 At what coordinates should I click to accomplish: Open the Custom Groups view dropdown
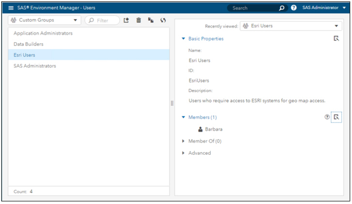pos(44,20)
